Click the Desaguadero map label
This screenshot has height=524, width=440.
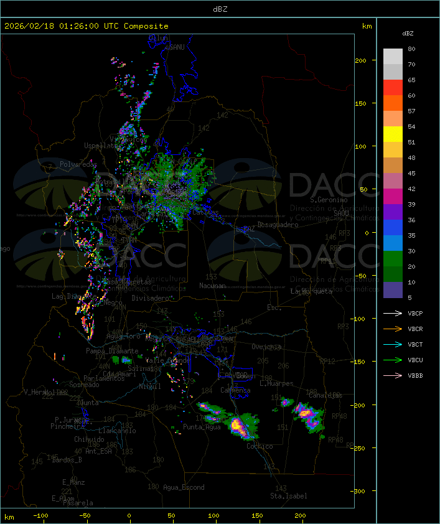278,225
